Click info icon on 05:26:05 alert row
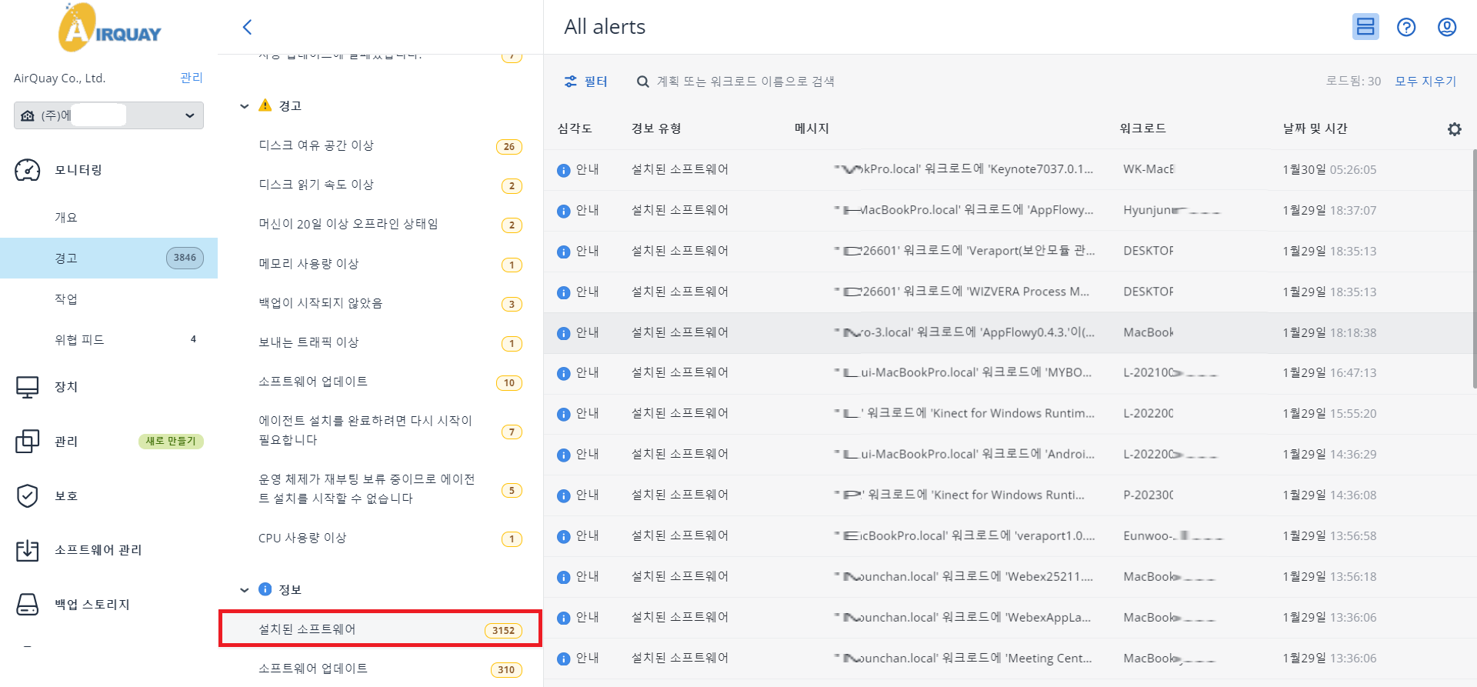The width and height of the screenshot is (1477, 687). click(564, 170)
